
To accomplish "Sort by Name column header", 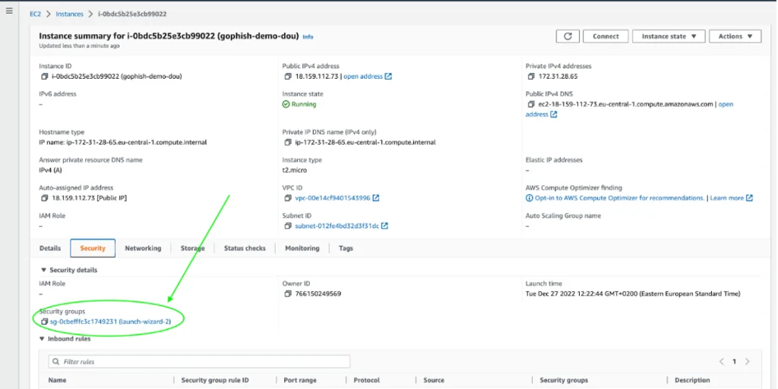I will click(x=57, y=380).
